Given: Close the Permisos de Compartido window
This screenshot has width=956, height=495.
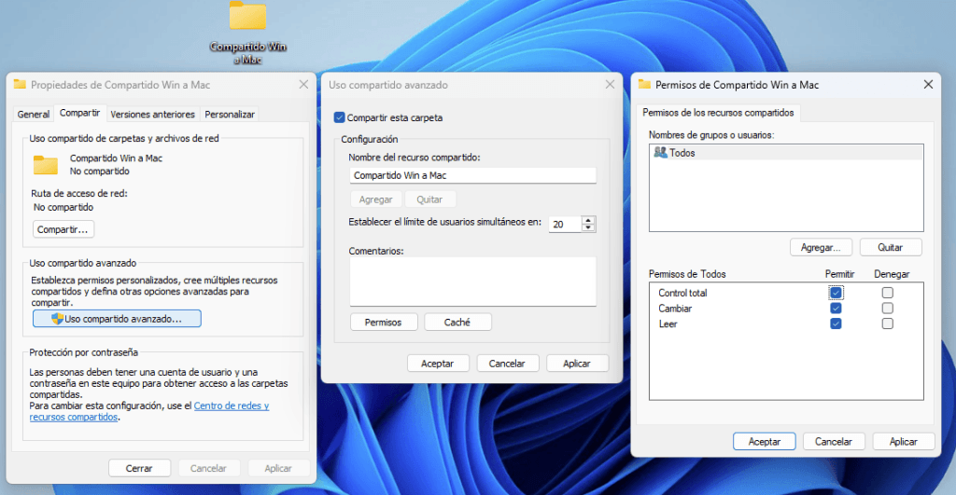Looking at the screenshot, I should (927, 85).
